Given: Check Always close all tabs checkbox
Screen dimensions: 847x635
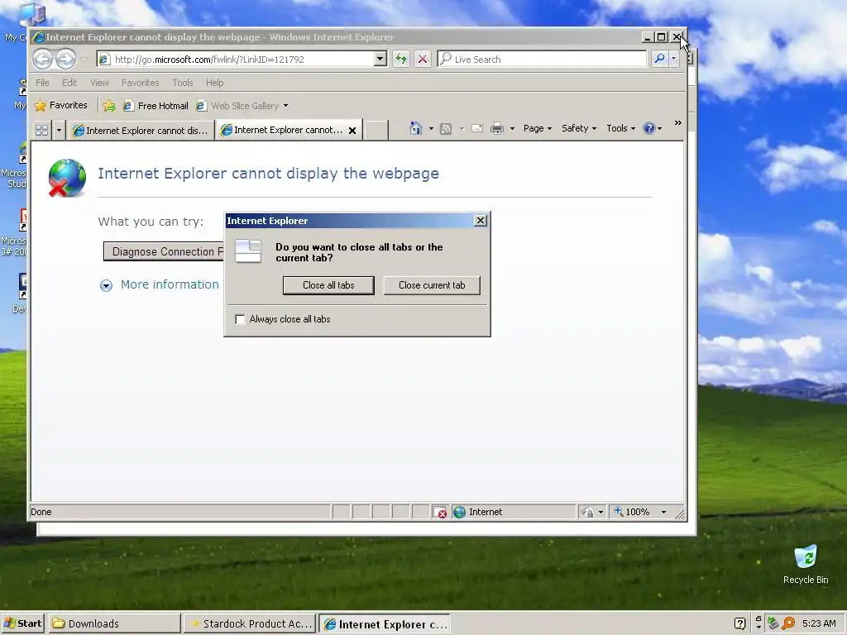Looking at the screenshot, I should click(240, 319).
